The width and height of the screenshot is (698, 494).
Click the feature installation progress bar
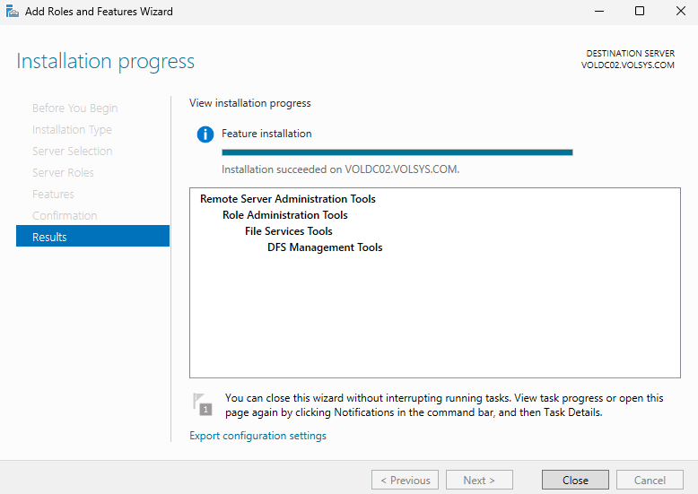pyautogui.click(x=397, y=152)
